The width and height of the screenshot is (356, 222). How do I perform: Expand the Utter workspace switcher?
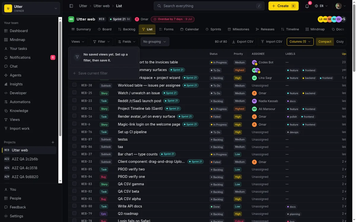pyautogui.click(x=31, y=9)
